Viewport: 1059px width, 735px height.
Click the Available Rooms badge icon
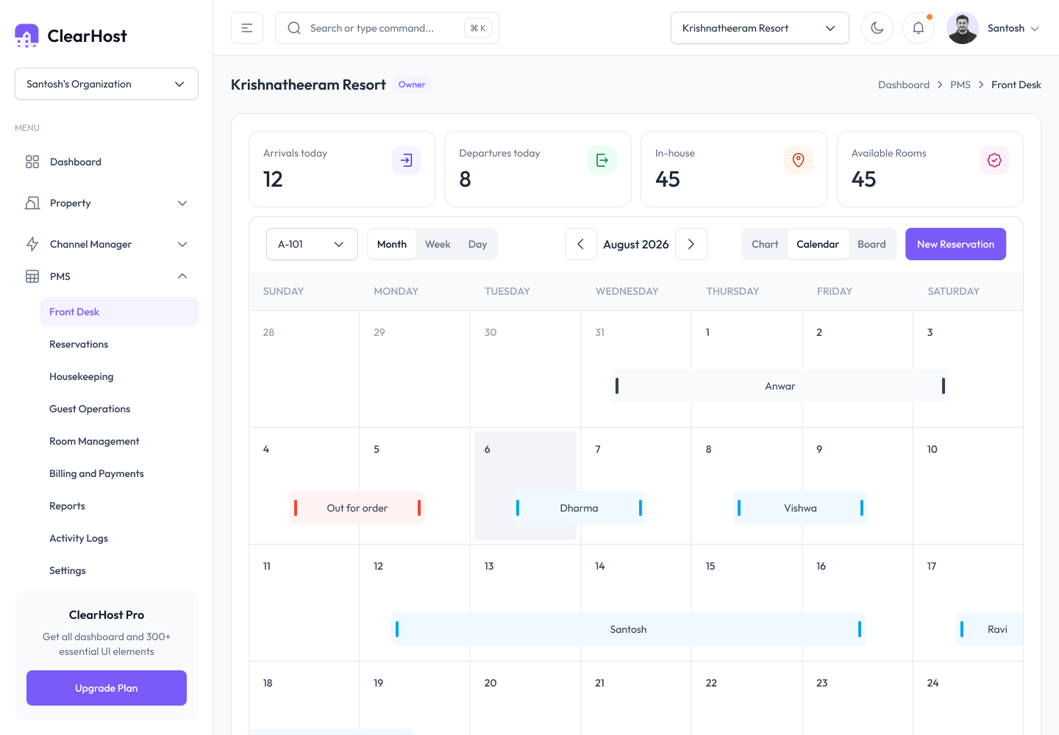click(994, 160)
